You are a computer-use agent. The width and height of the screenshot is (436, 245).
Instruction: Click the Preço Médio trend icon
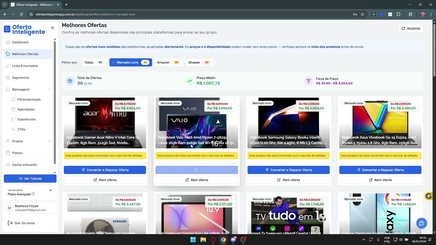(189, 81)
